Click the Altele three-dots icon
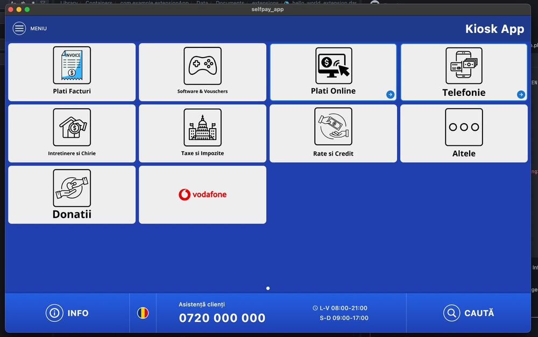The height and width of the screenshot is (337, 538). tap(464, 128)
